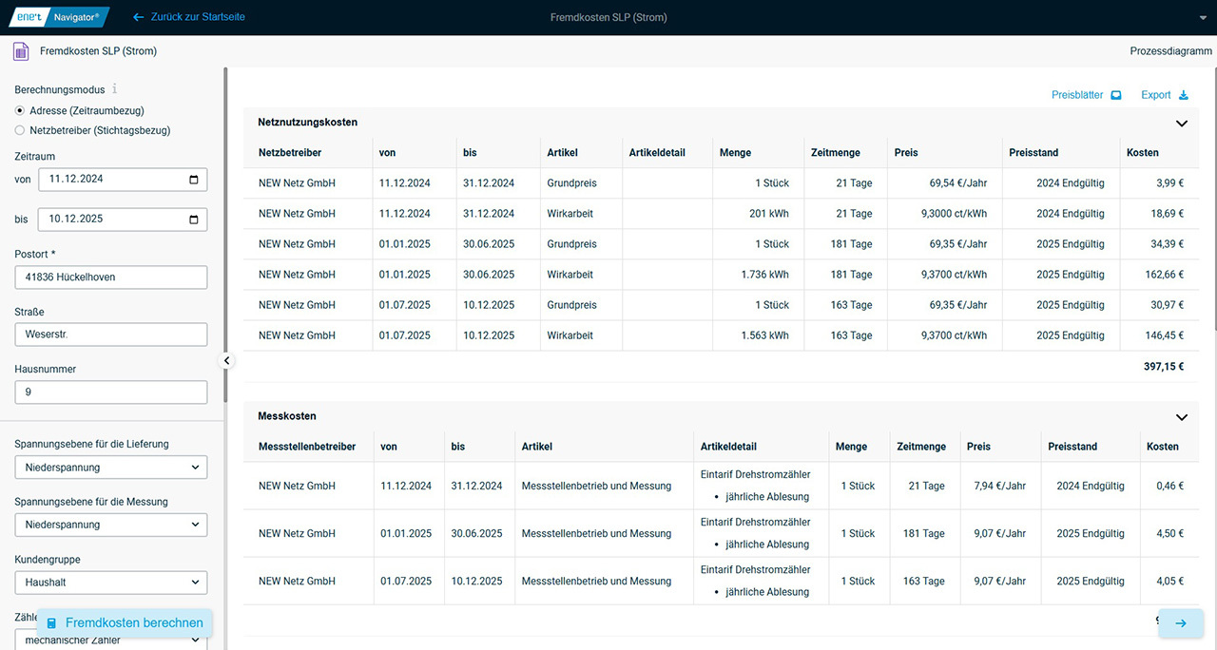Collapse the left sidebar with arrow handle

pyautogui.click(x=227, y=360)
